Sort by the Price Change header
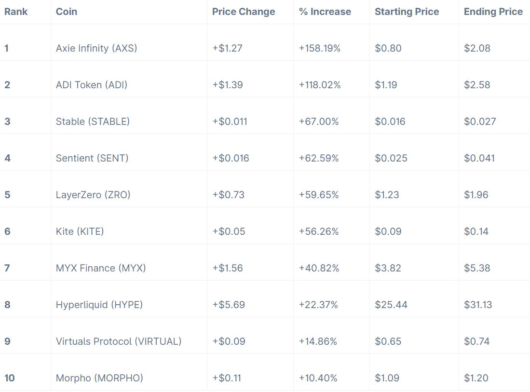This screenshot has width=530, height=392. pyautogui.click(x=244, y=12)
